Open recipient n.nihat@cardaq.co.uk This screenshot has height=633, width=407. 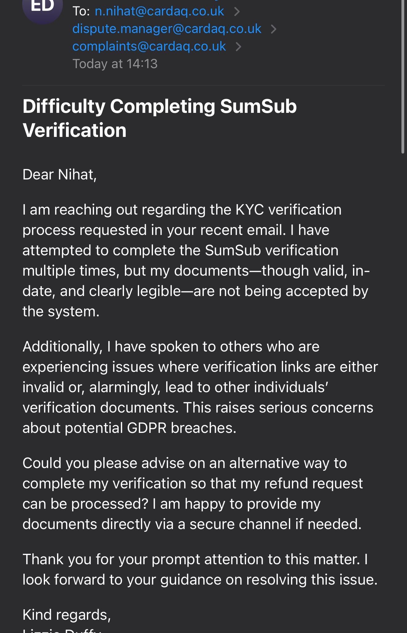pyautogui.click(x=159, y=11)
